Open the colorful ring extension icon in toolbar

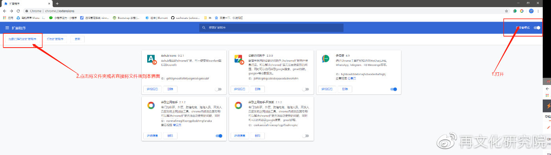coord(522,11)
